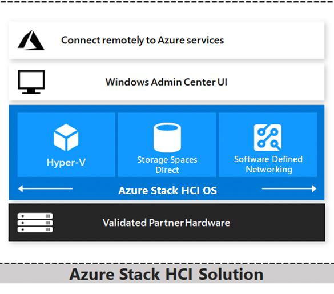Select the Hyper-V cube icon
Viewport: 334px width, 294px height.
[66, 138]
